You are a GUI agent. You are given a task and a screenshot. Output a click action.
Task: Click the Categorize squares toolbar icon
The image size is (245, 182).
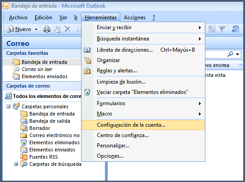[x=212, y=29]
